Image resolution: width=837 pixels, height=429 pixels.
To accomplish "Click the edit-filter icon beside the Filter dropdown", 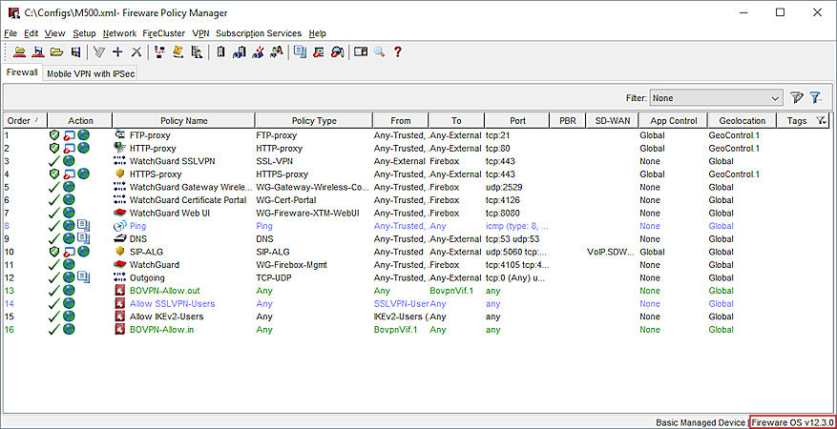I will click(797, 97).
